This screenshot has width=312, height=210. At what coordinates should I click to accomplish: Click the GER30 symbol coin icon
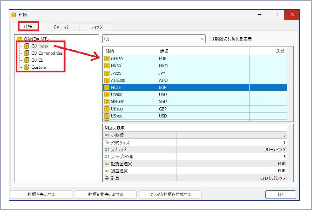point(107,59)
